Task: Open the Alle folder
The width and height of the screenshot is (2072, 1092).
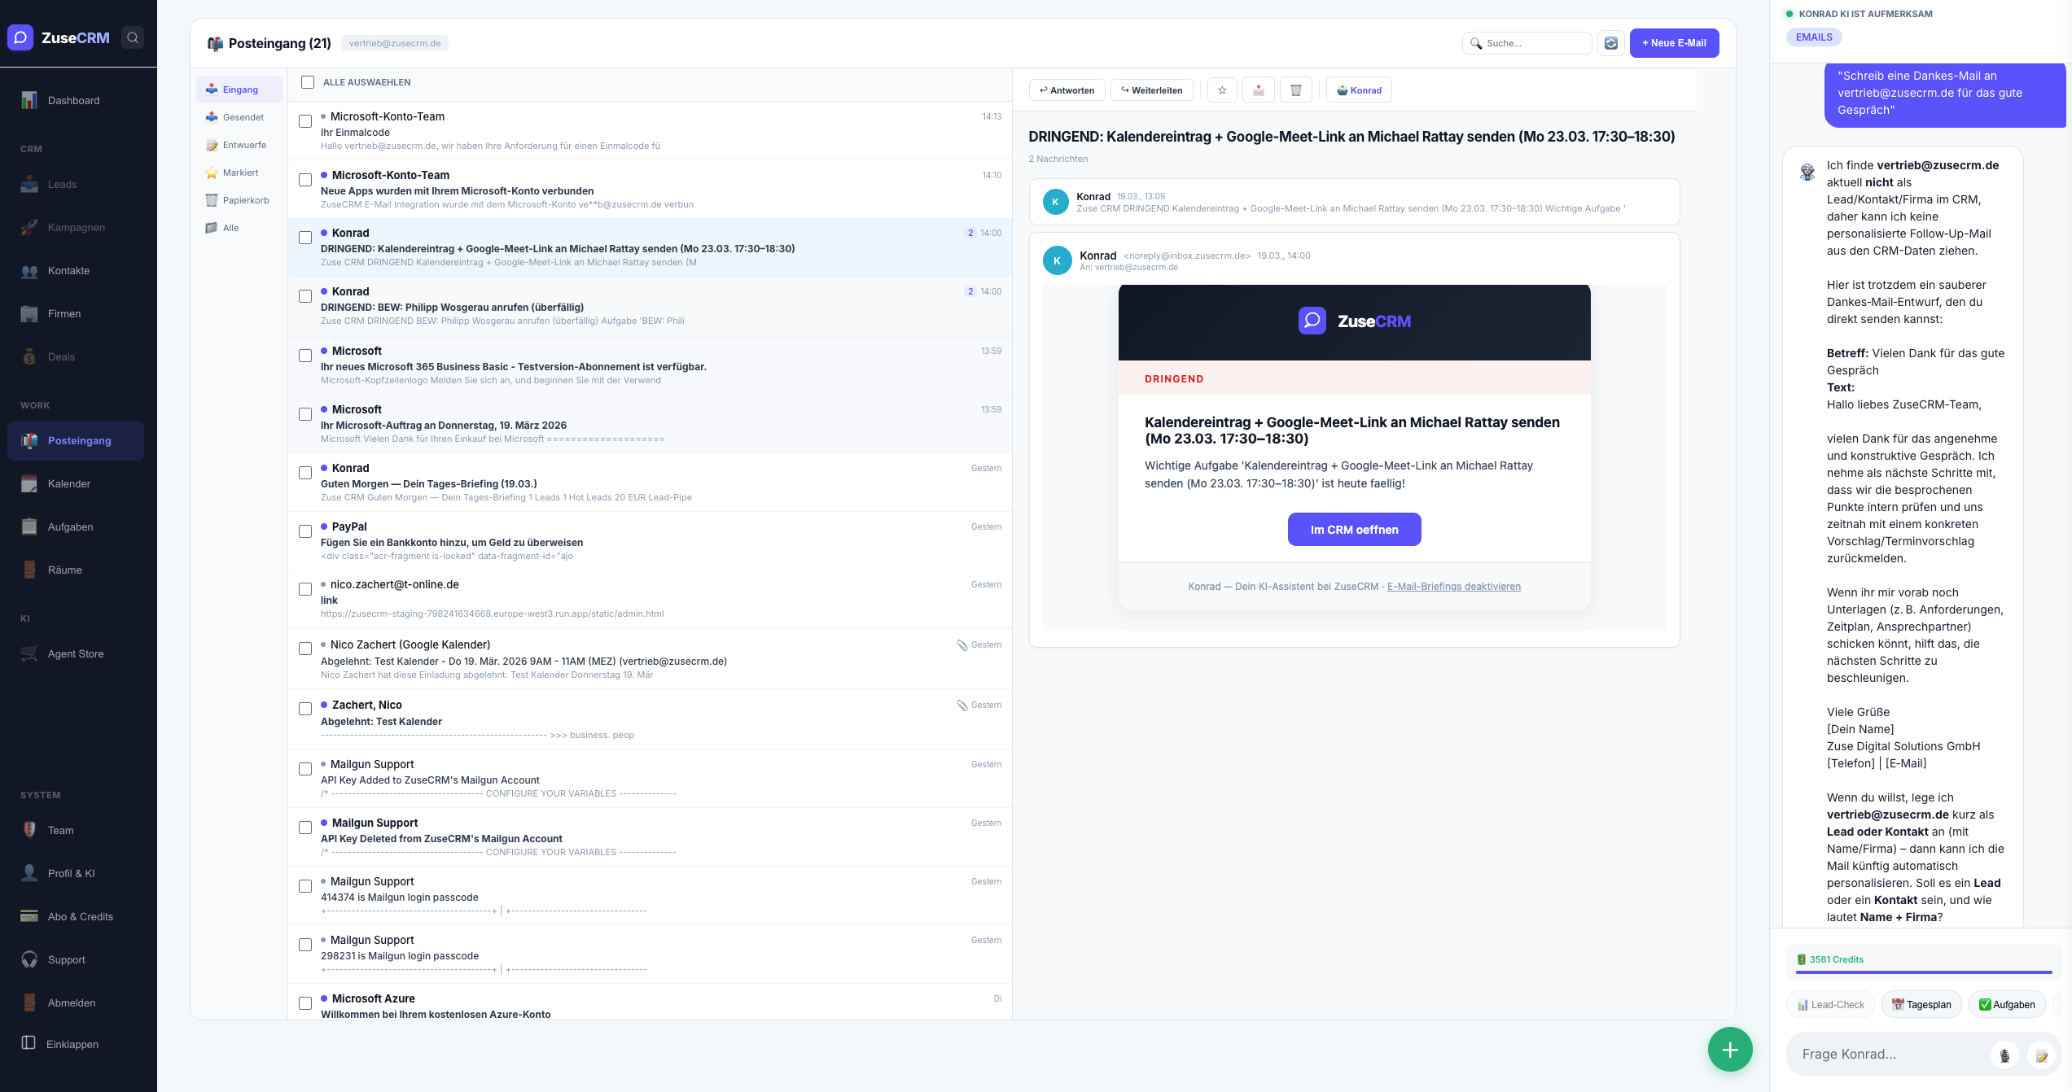Action: [239, 228]
